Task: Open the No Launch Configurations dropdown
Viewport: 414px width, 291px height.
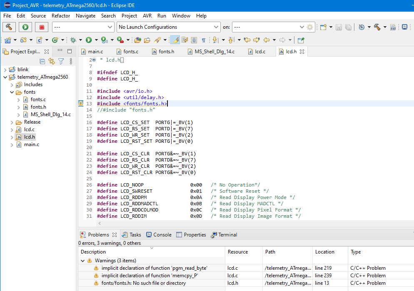Action: [x=168, y=27]
